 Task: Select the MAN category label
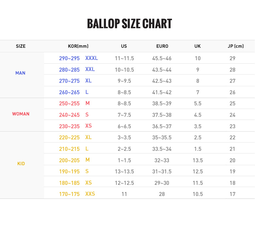click(20, 73)
